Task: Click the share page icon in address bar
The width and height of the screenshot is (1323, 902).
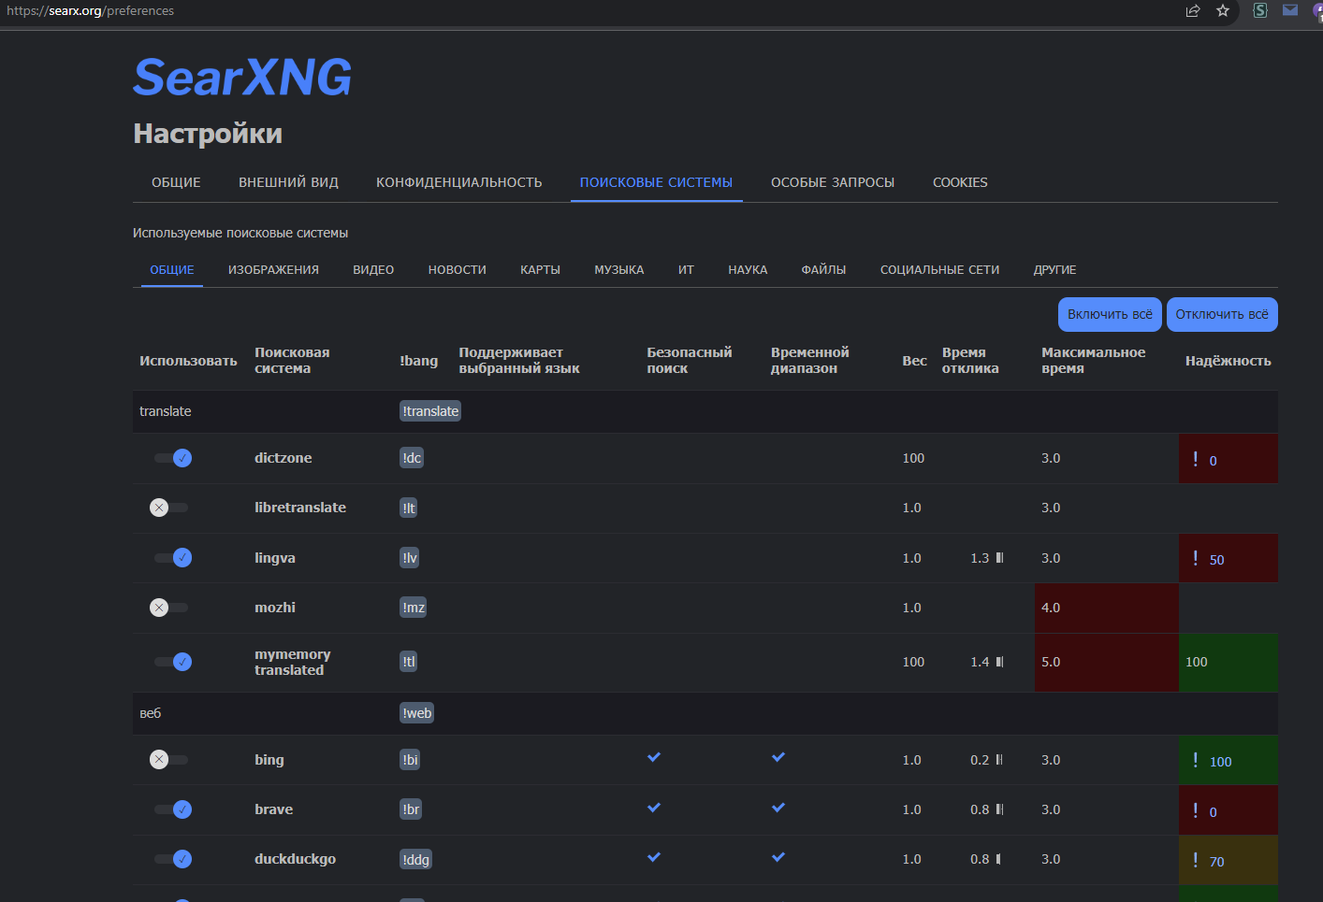Action: point(1193,11)
